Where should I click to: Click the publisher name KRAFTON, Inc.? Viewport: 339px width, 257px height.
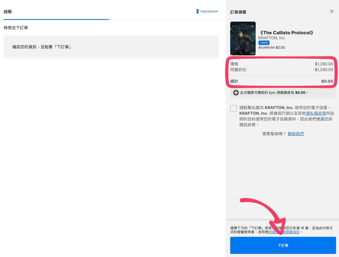[x=272, y=38]
